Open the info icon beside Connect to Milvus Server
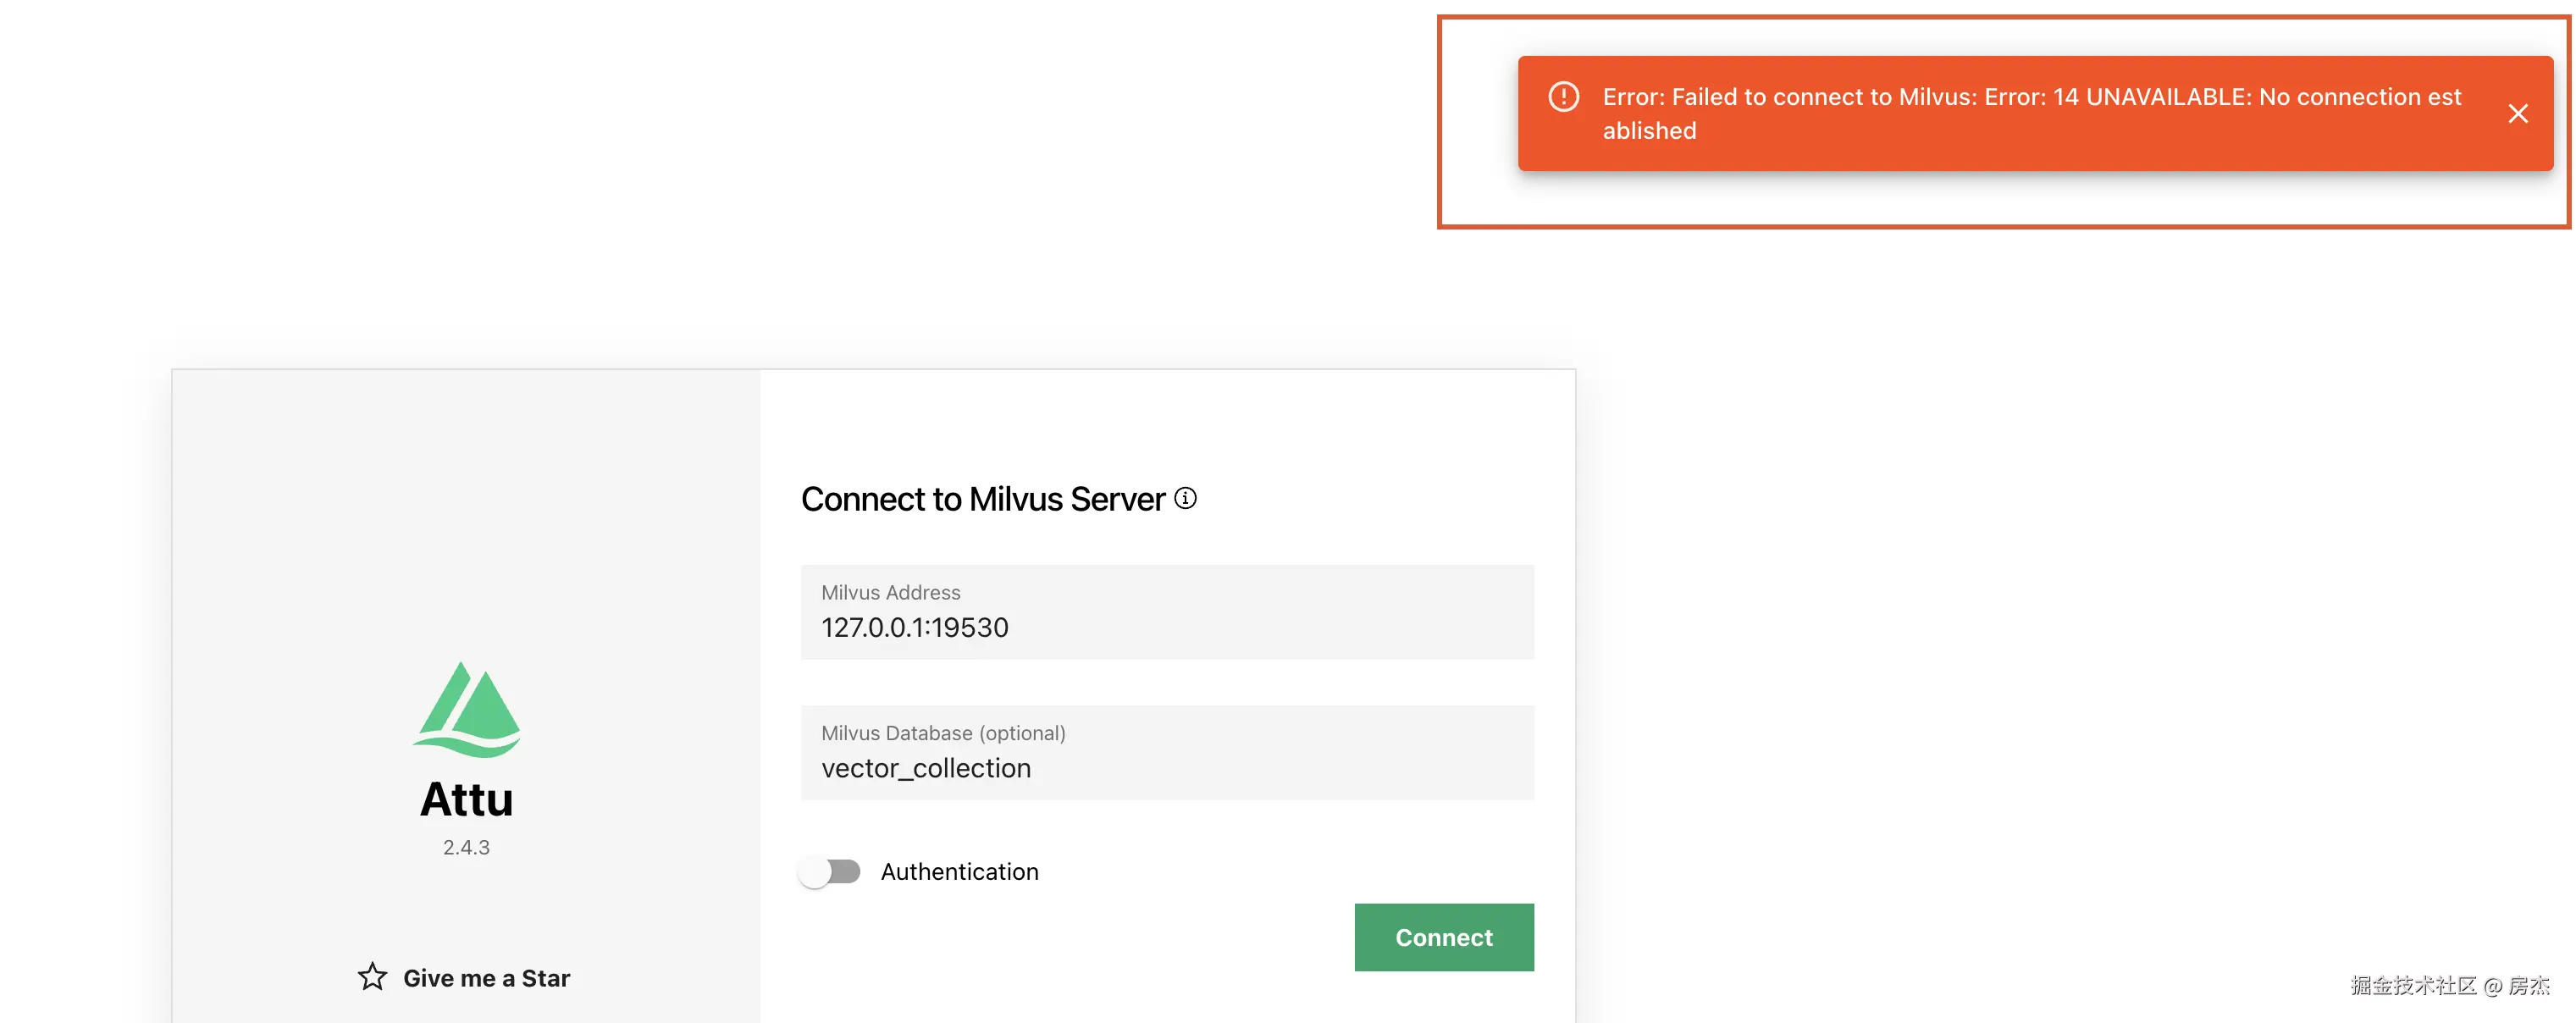Image resolution: width=2576 pixels, height=1023 pixels. click(1185, 498)
